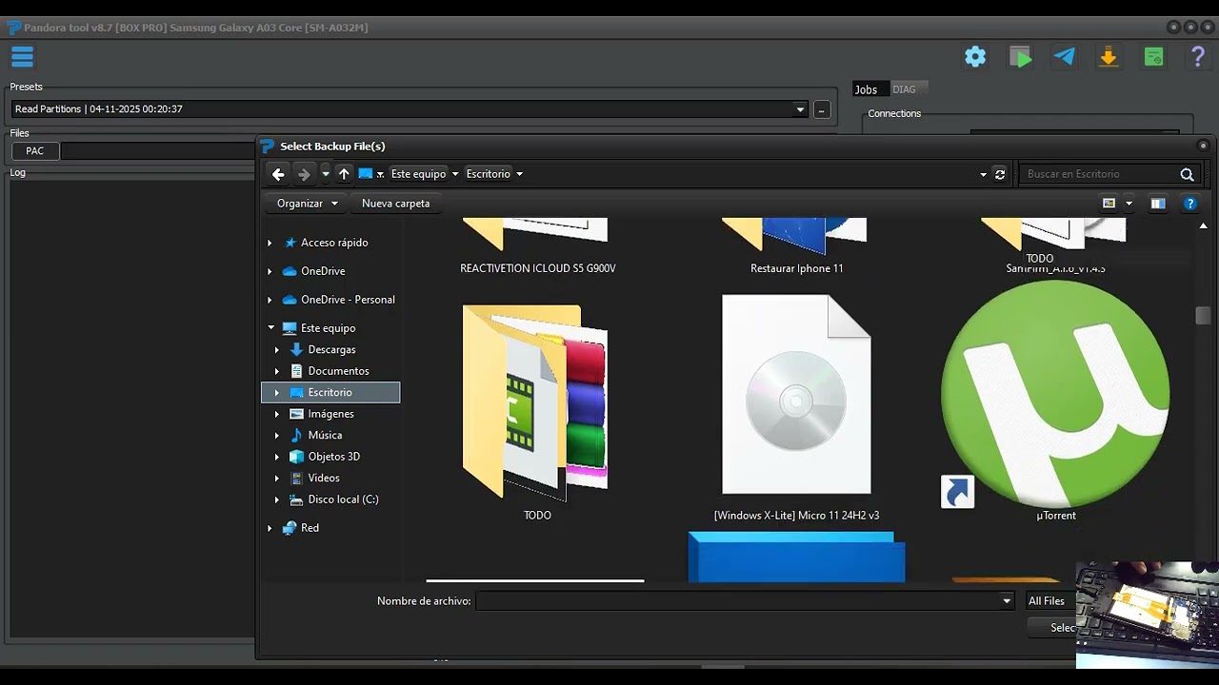Open Documentos in the sidebar
The height and width of the screenshot is (685, 1219).
click(x=338, y=371)
